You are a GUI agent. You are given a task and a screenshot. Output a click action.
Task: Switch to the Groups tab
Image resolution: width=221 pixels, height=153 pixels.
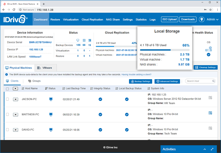tap(34, 81)
